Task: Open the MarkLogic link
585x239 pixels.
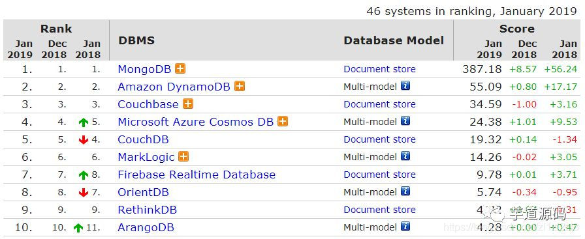Action: pyautogui.click(x=146, y=157)
